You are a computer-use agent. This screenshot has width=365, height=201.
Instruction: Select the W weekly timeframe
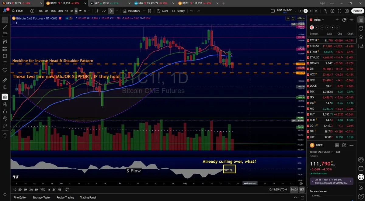pos(80,11)
